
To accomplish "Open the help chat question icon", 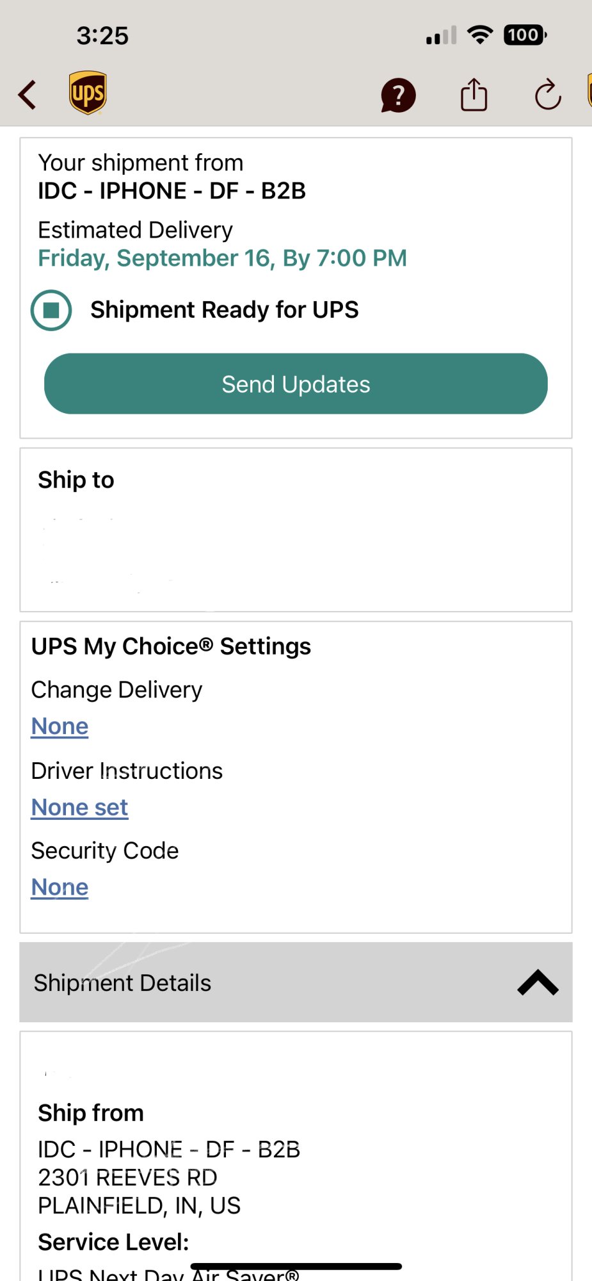I will pos(398,95).
